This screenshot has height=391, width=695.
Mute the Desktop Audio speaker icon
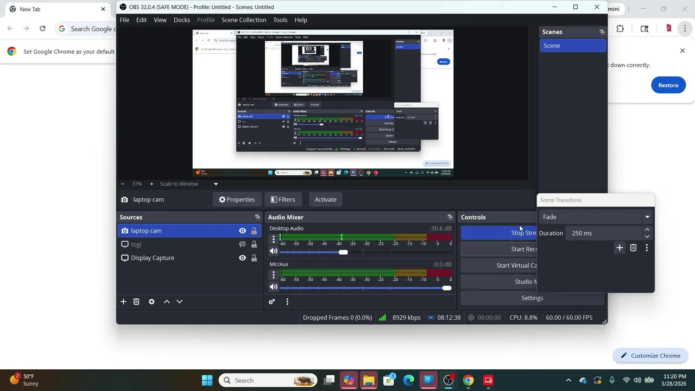pyautogui.click(x=274, y=251)
